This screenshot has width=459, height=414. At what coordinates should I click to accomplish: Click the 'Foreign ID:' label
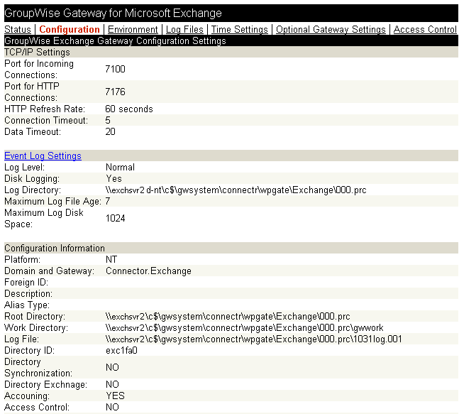26,283
